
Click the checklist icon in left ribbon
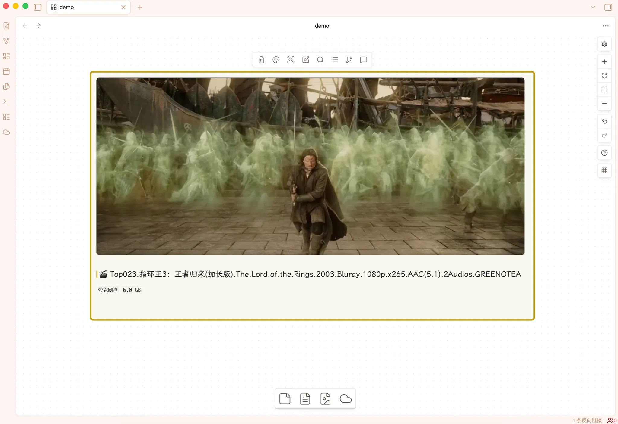point(6,117)
